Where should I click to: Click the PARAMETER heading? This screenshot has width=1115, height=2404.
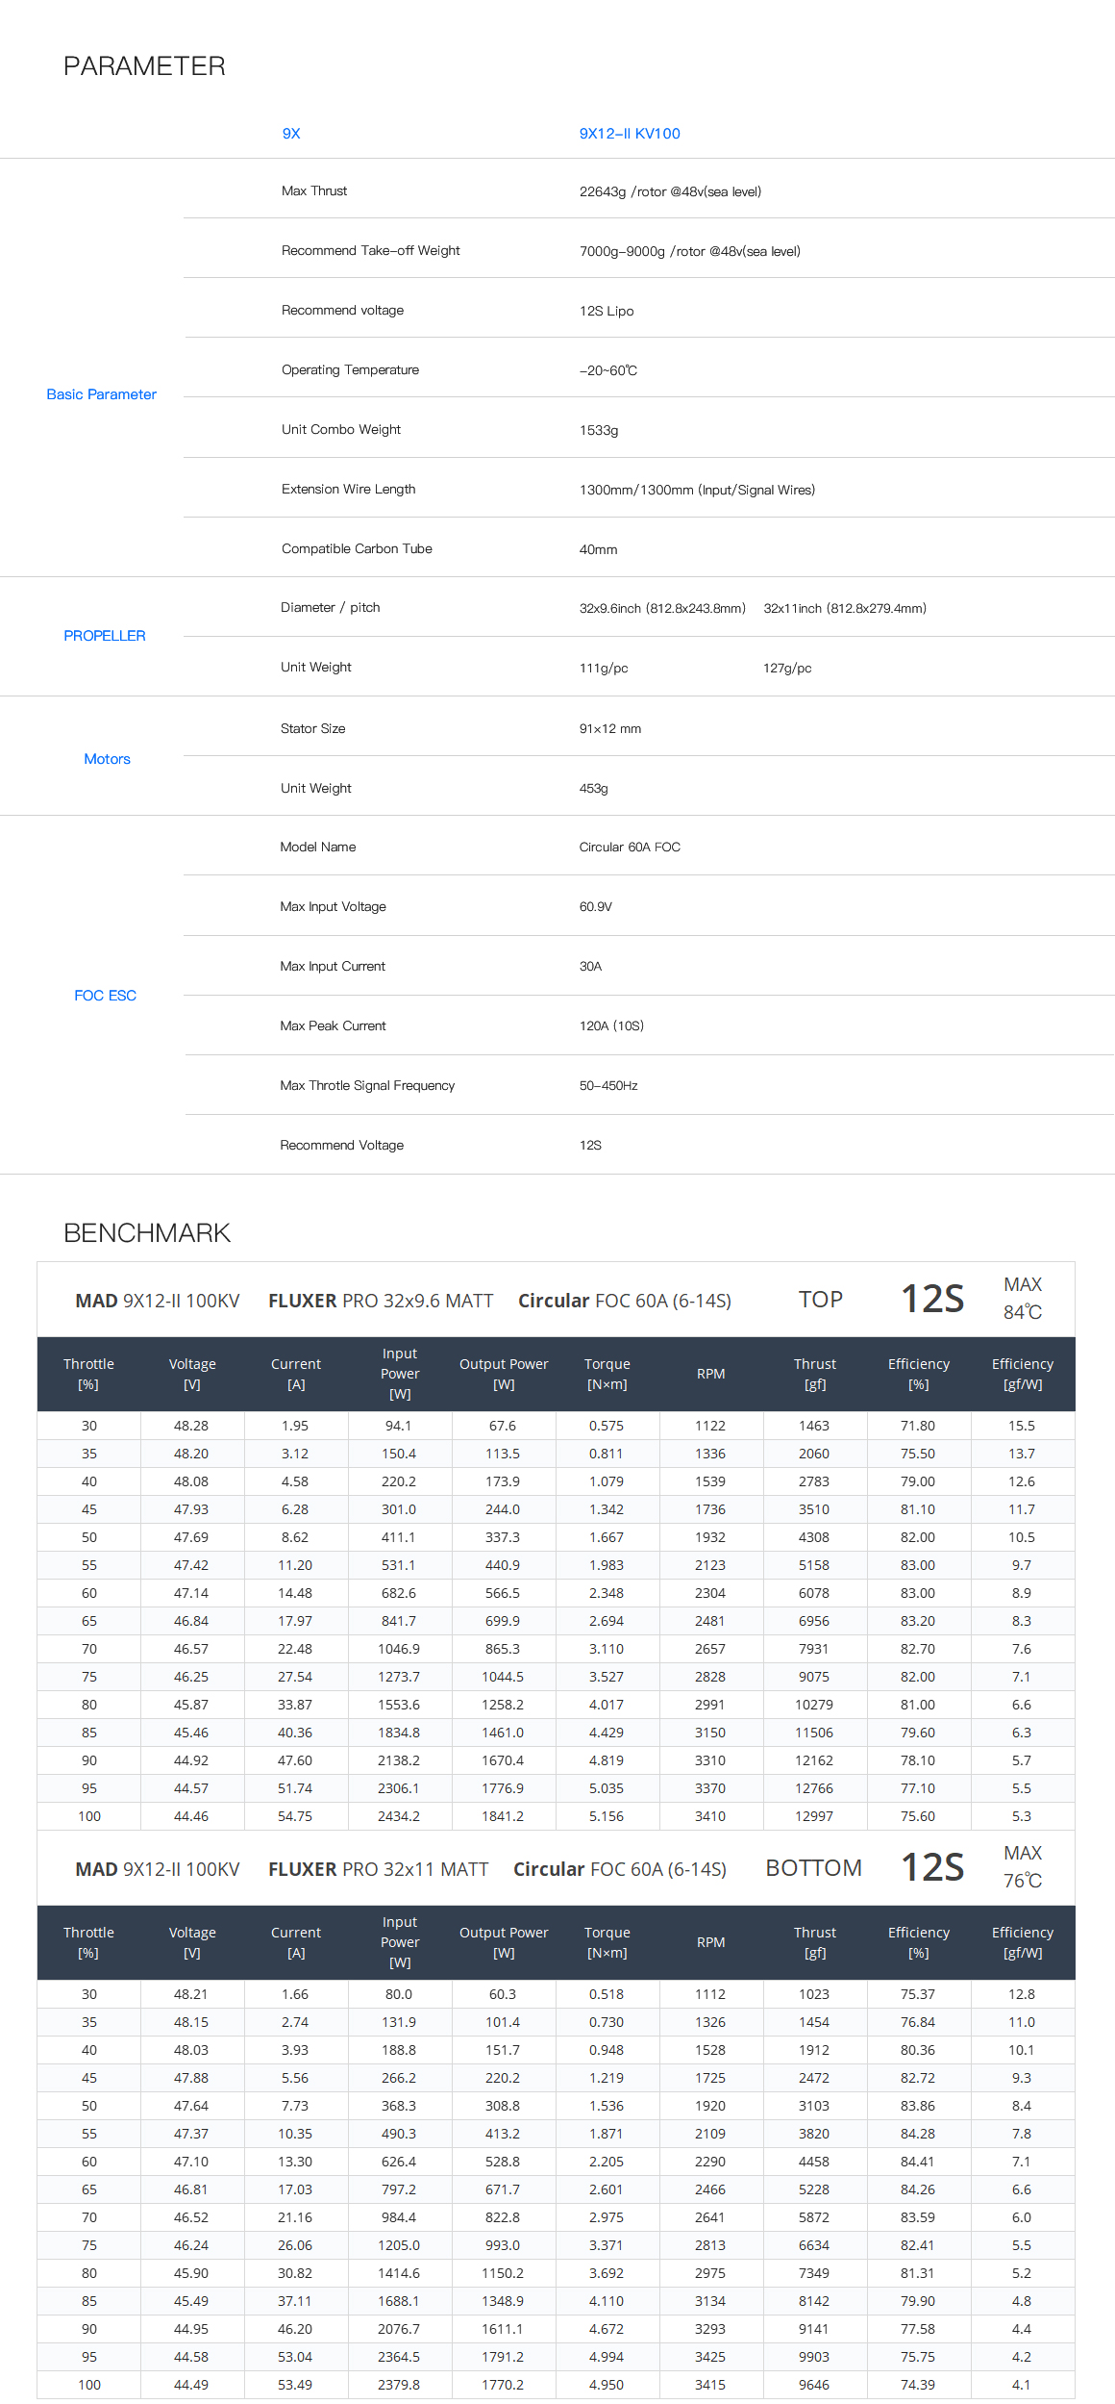point(144,66)
